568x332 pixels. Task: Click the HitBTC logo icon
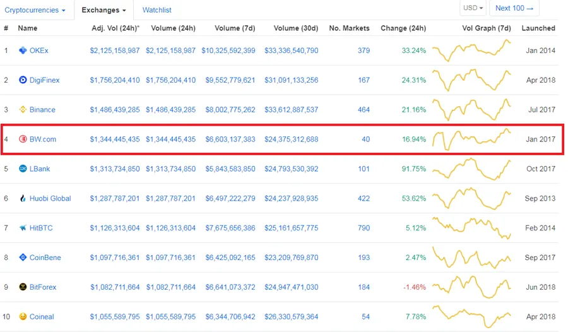(23, 228)
